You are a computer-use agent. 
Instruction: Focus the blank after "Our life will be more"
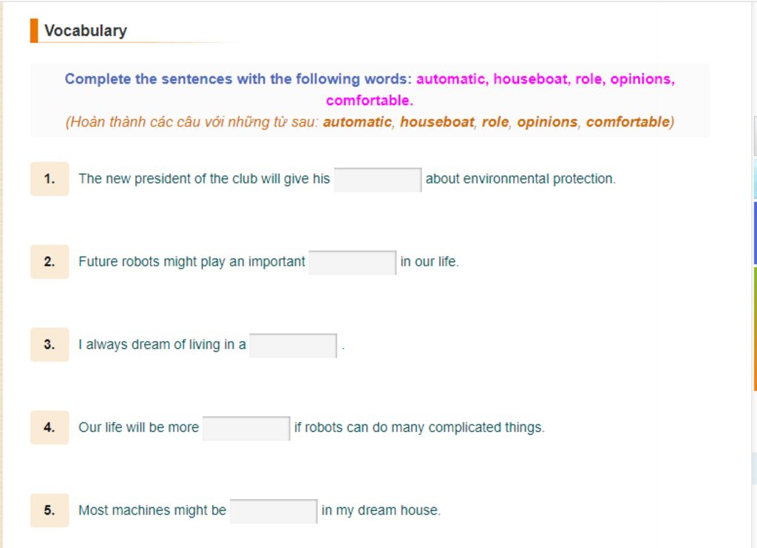[246, 428]
